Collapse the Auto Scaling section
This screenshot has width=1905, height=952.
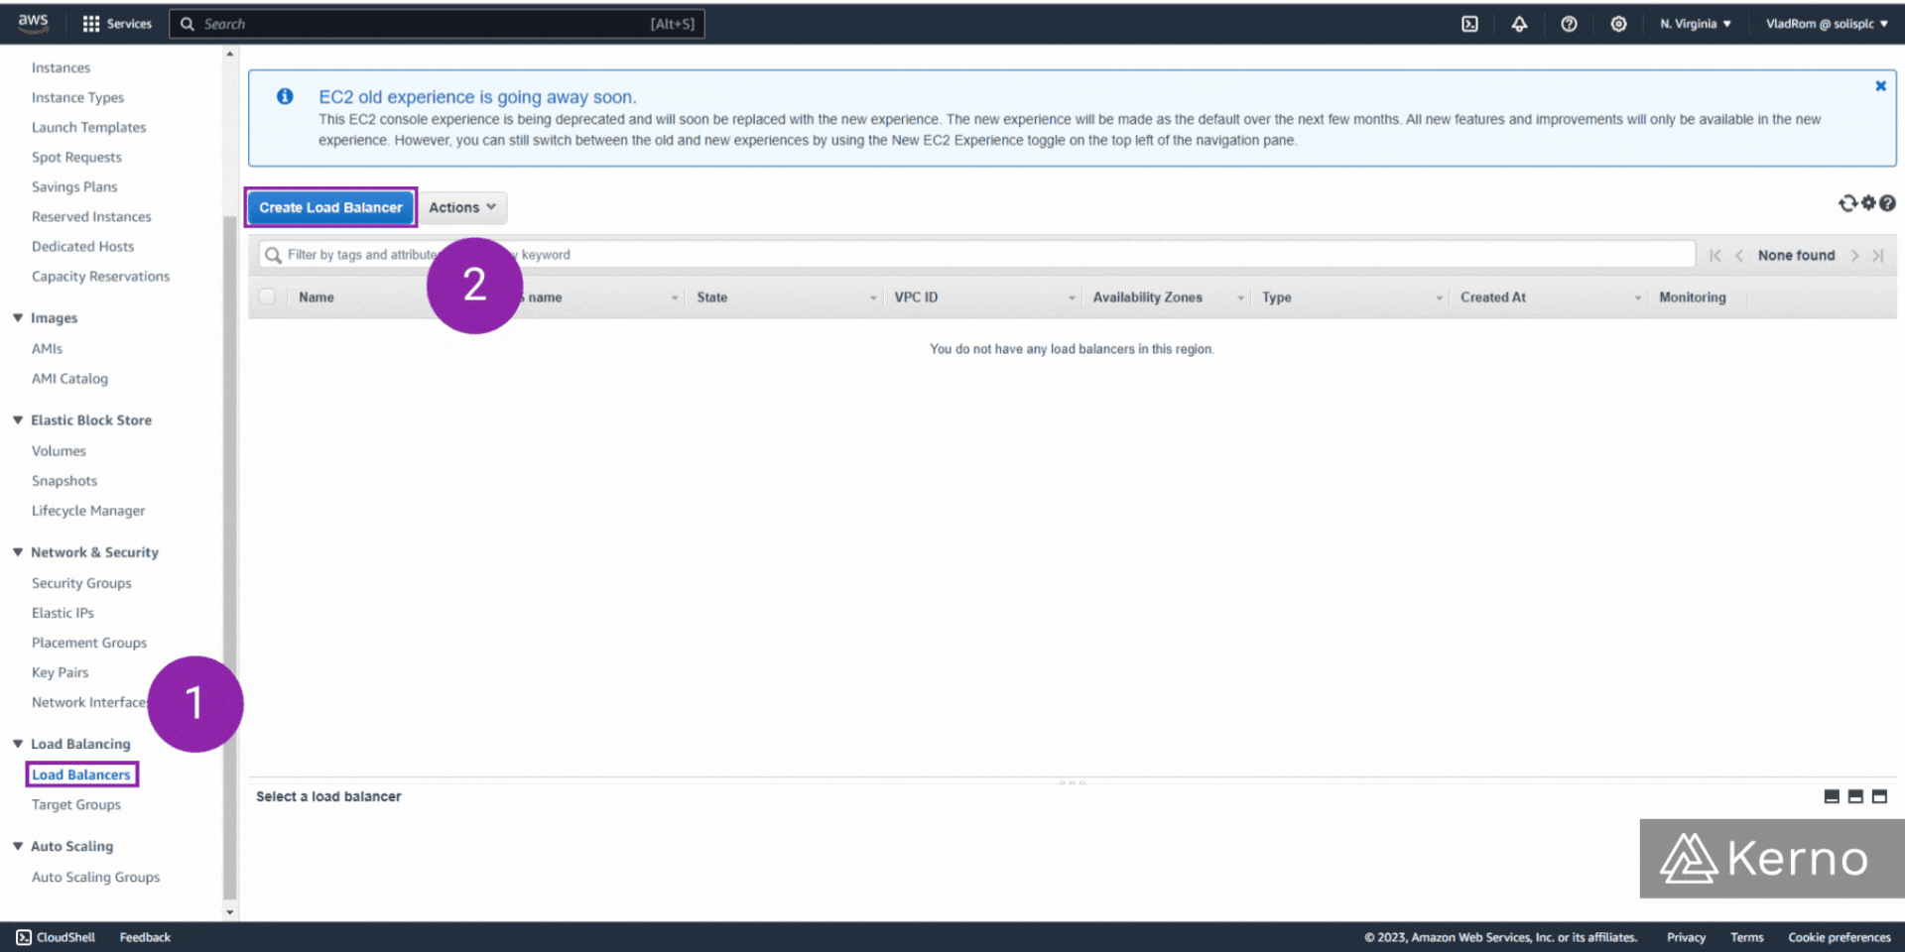click(x=18, y=845)
